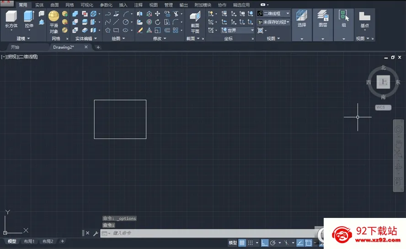Select the ellipse tool in the 绘图 panel
The width and height of the screenshot is (406, 249).
point(126,30)
